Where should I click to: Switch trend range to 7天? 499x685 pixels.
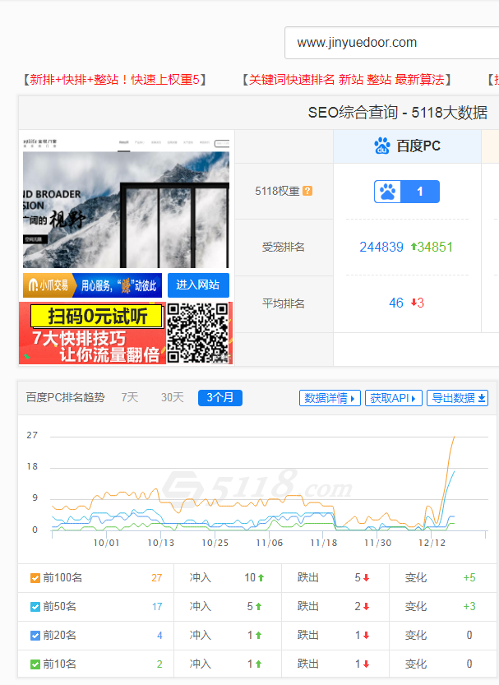pyautogui.click(x=130, y=397)
